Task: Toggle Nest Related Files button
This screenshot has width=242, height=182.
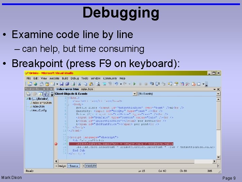Action: coord(46,94)
